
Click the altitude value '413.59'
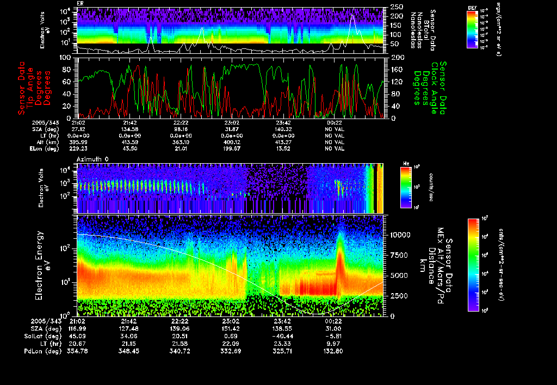(x=130, y=142)
